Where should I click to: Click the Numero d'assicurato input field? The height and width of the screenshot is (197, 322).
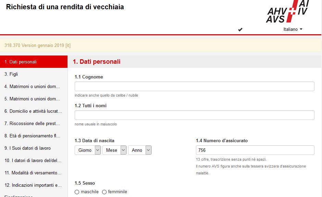pyautogui.click(x=255, y=150)
